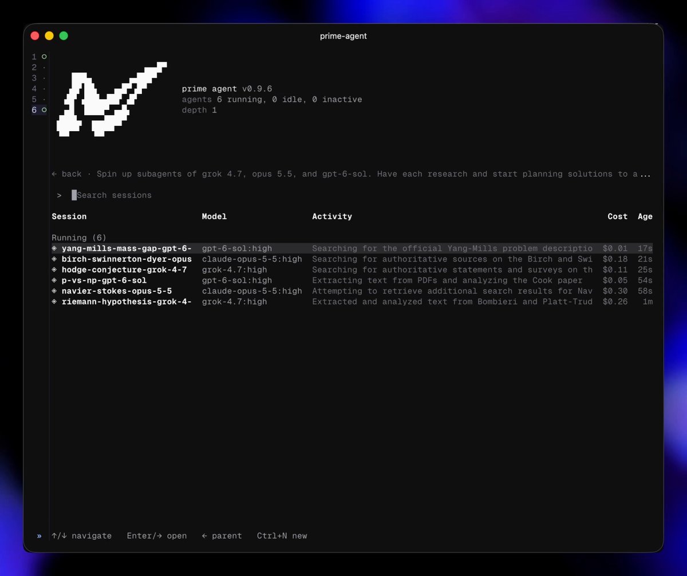
Task: Click the 58s age value
Action: click(645, 291)
